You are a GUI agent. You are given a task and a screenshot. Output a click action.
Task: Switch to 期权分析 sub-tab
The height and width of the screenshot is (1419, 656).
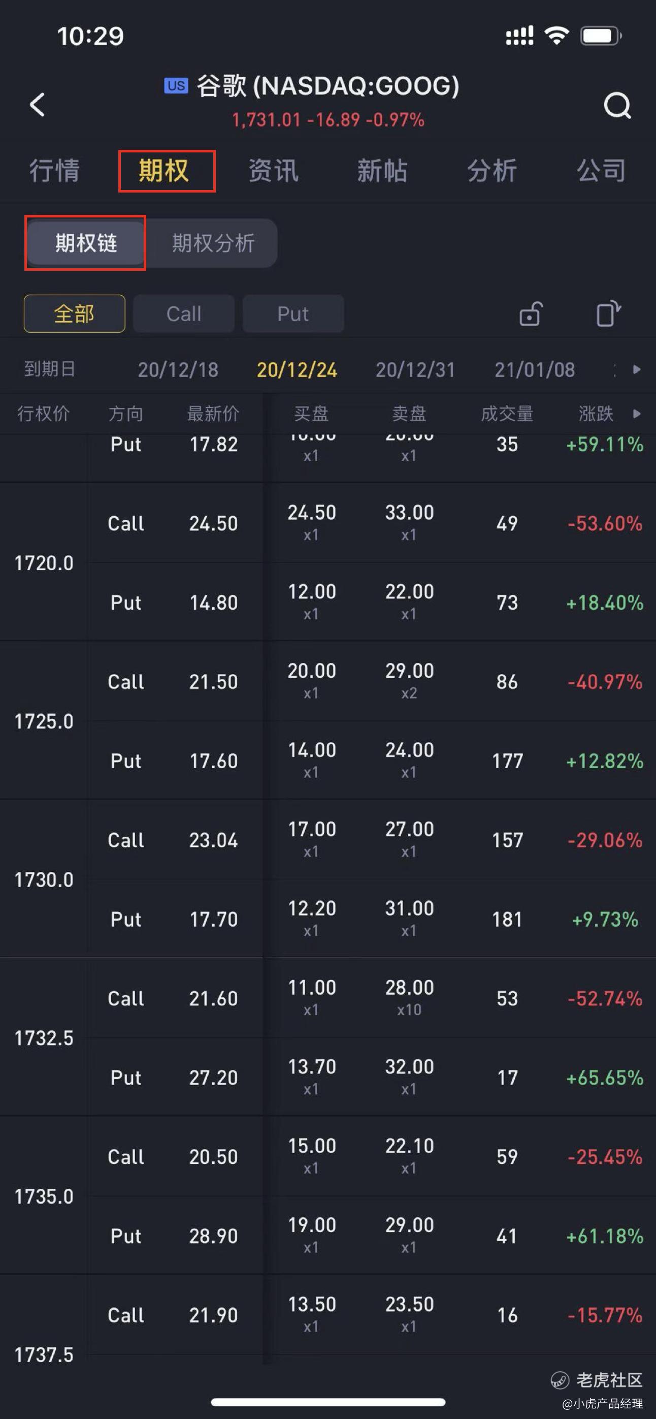pyautogui.click(x=213, y=243)
